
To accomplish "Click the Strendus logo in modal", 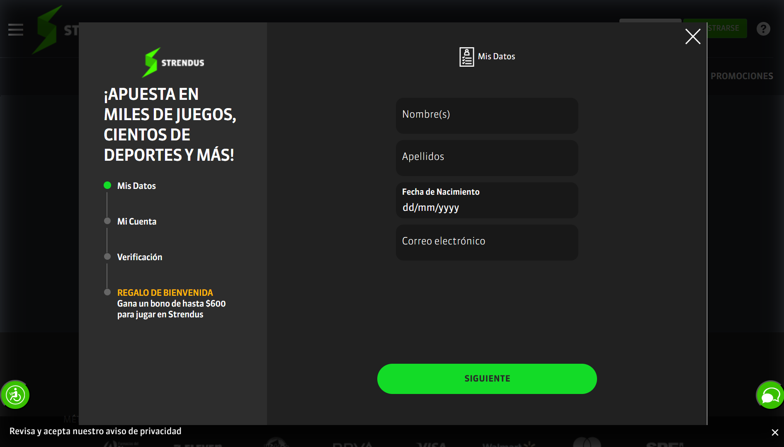I will 173,63.
